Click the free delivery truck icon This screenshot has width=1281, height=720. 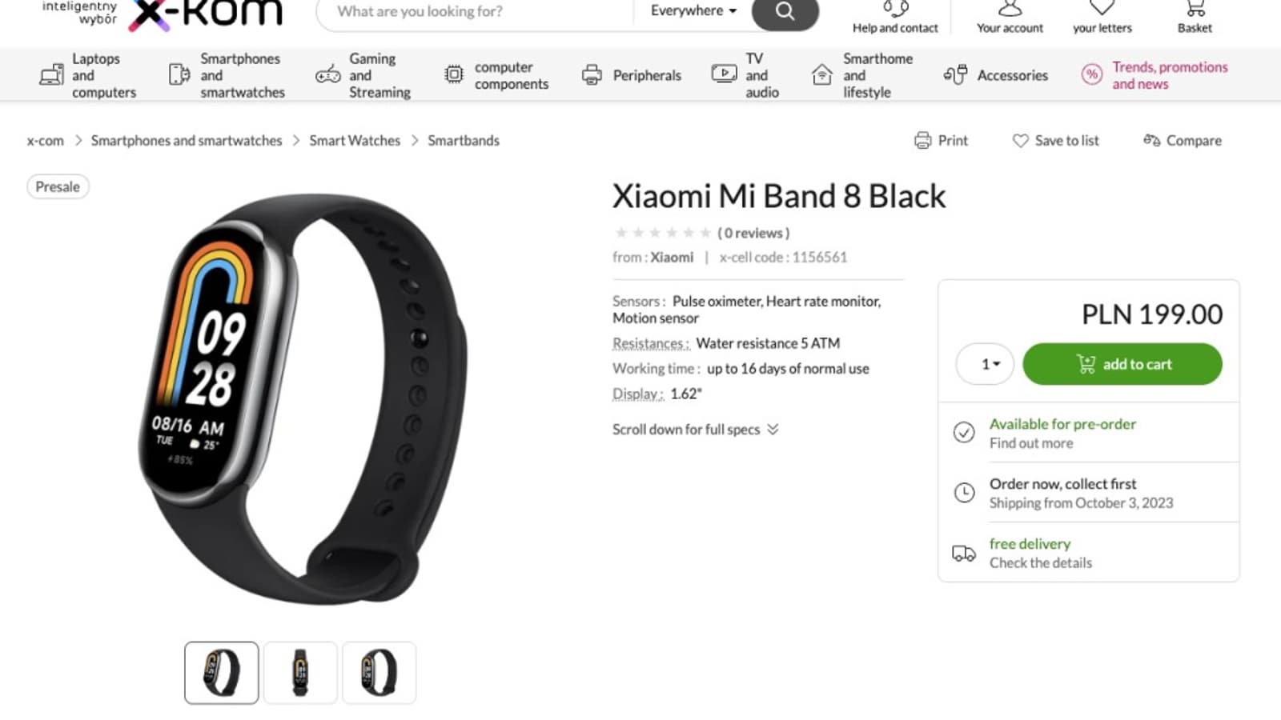964,554
